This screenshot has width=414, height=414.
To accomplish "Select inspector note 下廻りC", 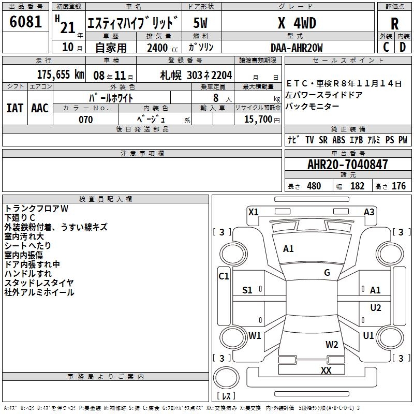I will pyautogui.click(x=20, y=217).
